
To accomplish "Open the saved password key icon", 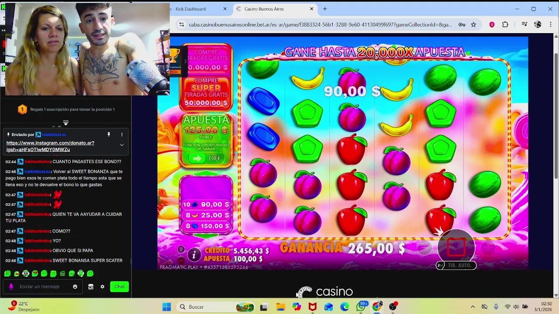I will 462,25.
